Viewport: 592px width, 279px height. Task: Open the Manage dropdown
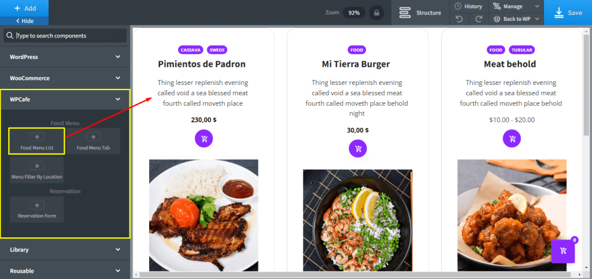516,6
